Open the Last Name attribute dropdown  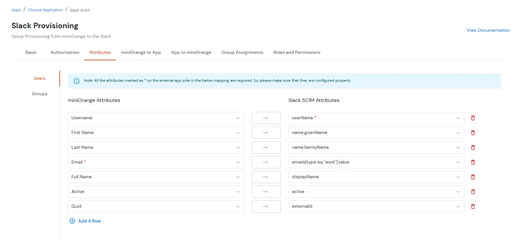click(x=156, y=147)
